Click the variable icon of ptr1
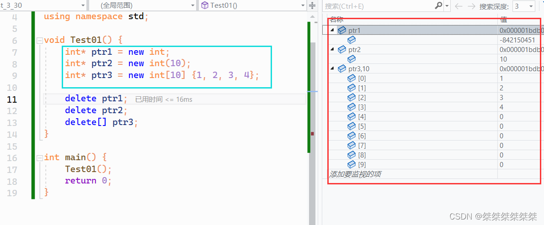544x225 pixels. (342, 31)
